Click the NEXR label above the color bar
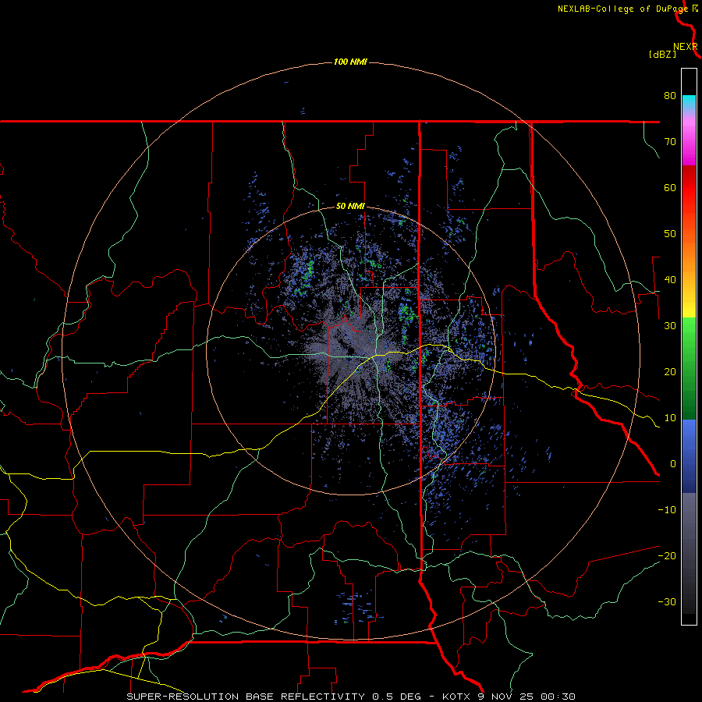Image resolution: width=702 pixels, height=702 pixels. pyautogui.click(x=685, y=47)
